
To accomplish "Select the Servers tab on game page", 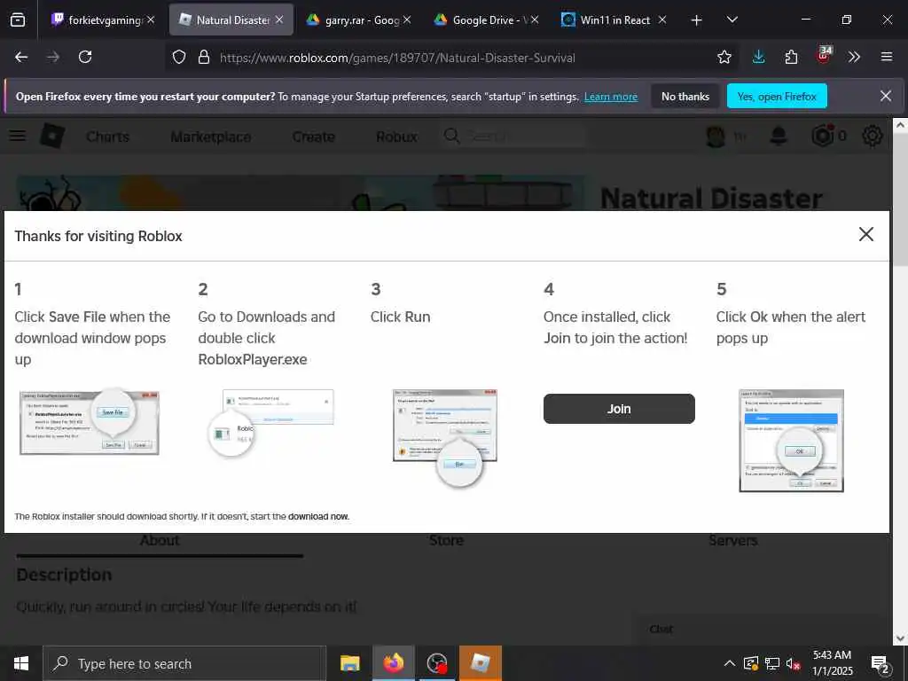I will (733, 540).
